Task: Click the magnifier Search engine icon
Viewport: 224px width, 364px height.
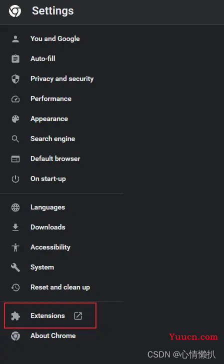Action: pos(15,139)
